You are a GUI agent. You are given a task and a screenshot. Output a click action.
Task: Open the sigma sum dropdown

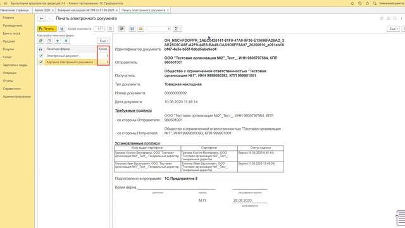coord(177,28)
